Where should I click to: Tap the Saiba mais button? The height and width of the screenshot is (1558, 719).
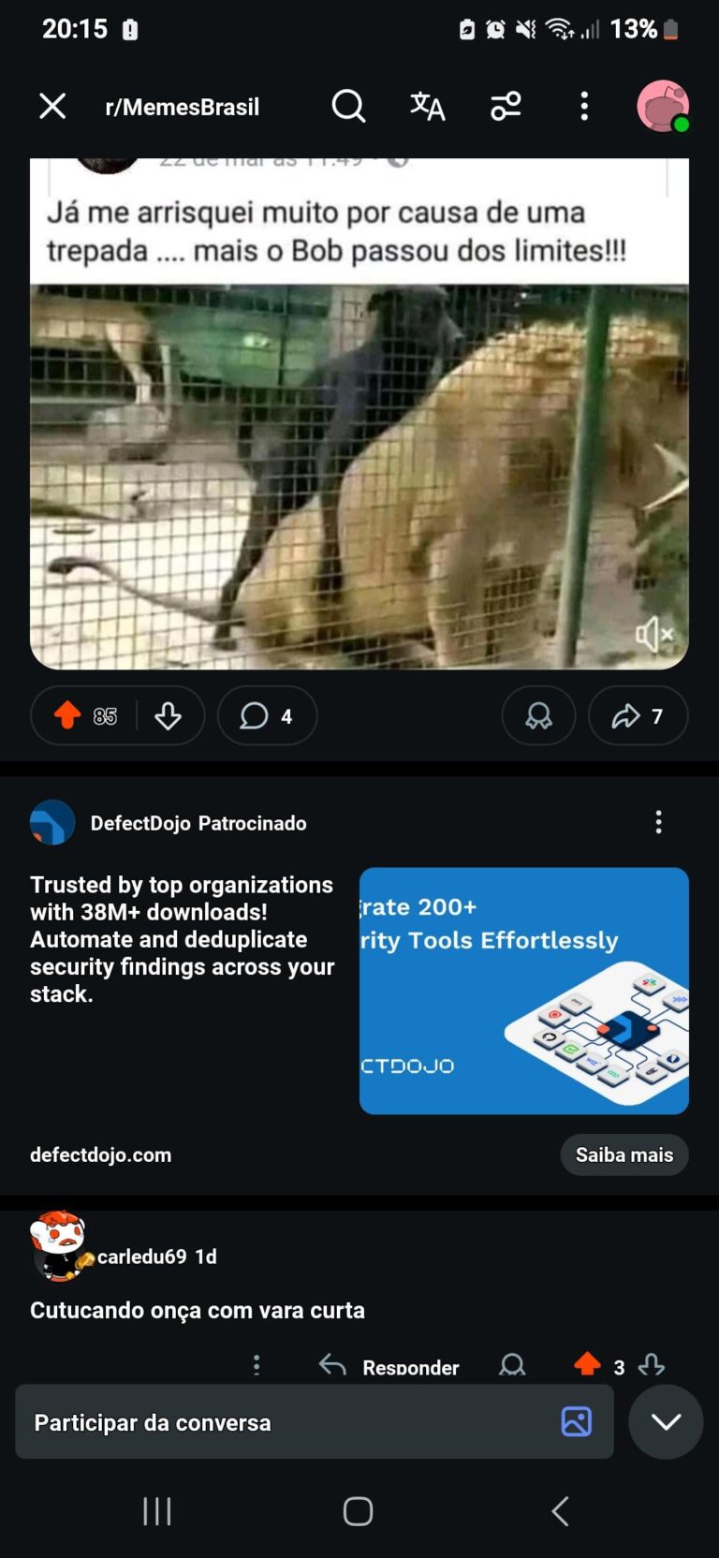pyautogui.click(x=624, y=1154)
